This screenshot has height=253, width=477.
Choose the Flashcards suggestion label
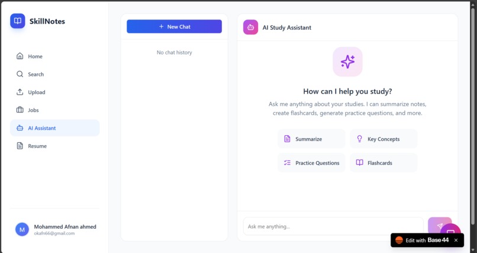(380, 163)
